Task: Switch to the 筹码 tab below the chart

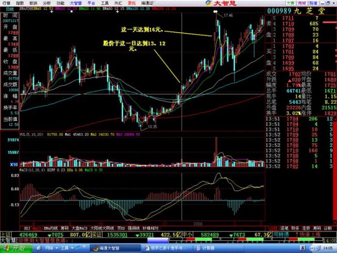Action: click(64, 228)
